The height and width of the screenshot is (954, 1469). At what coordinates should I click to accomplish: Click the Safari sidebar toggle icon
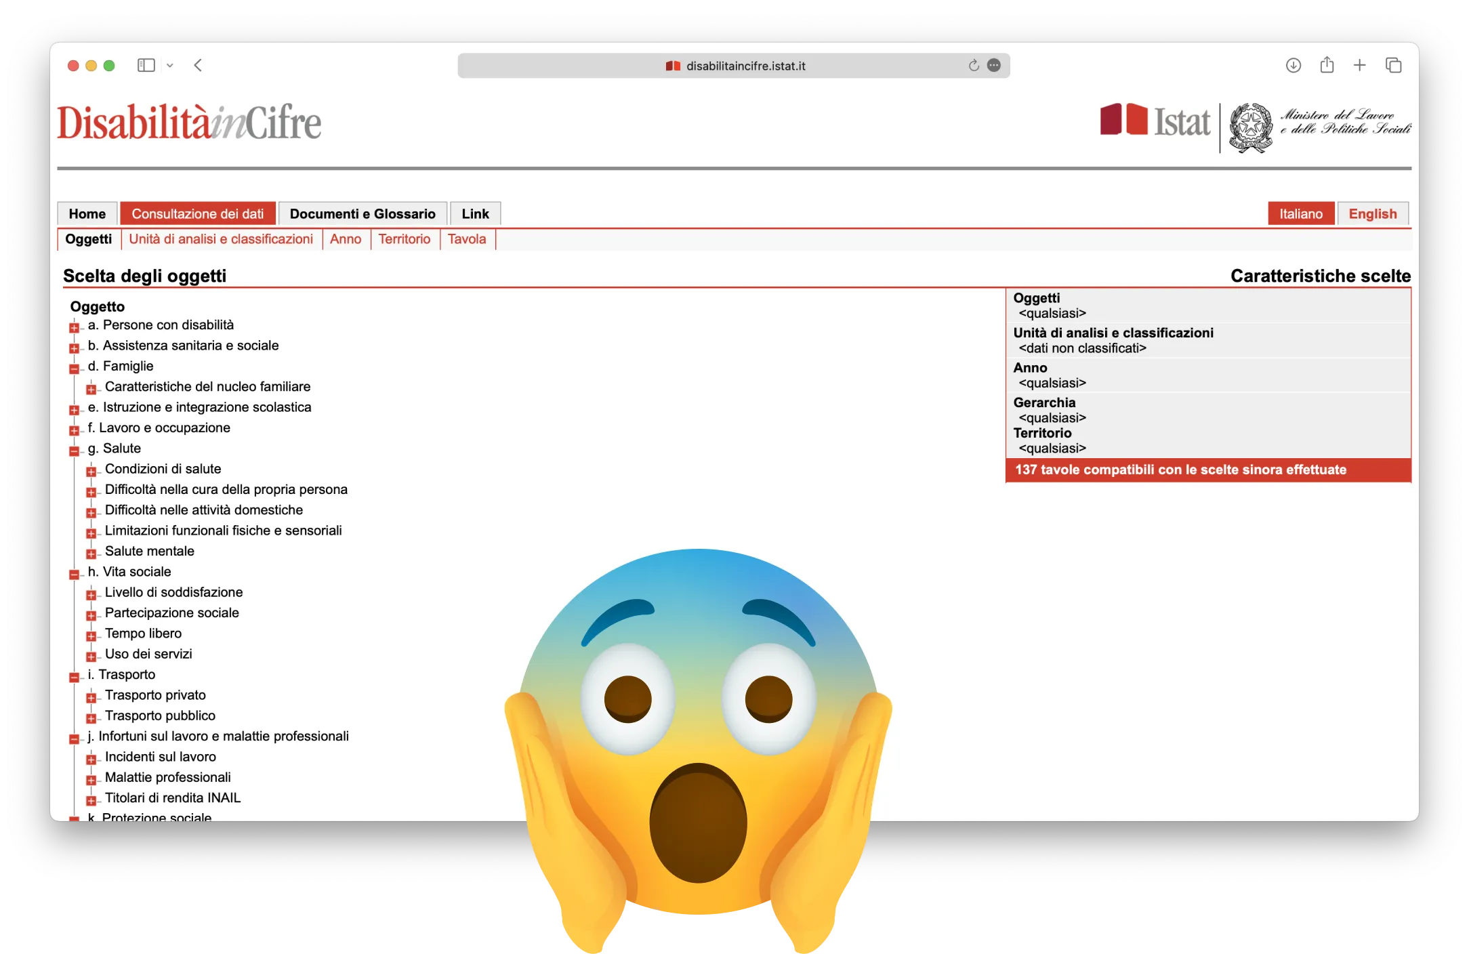coord(146,65)
